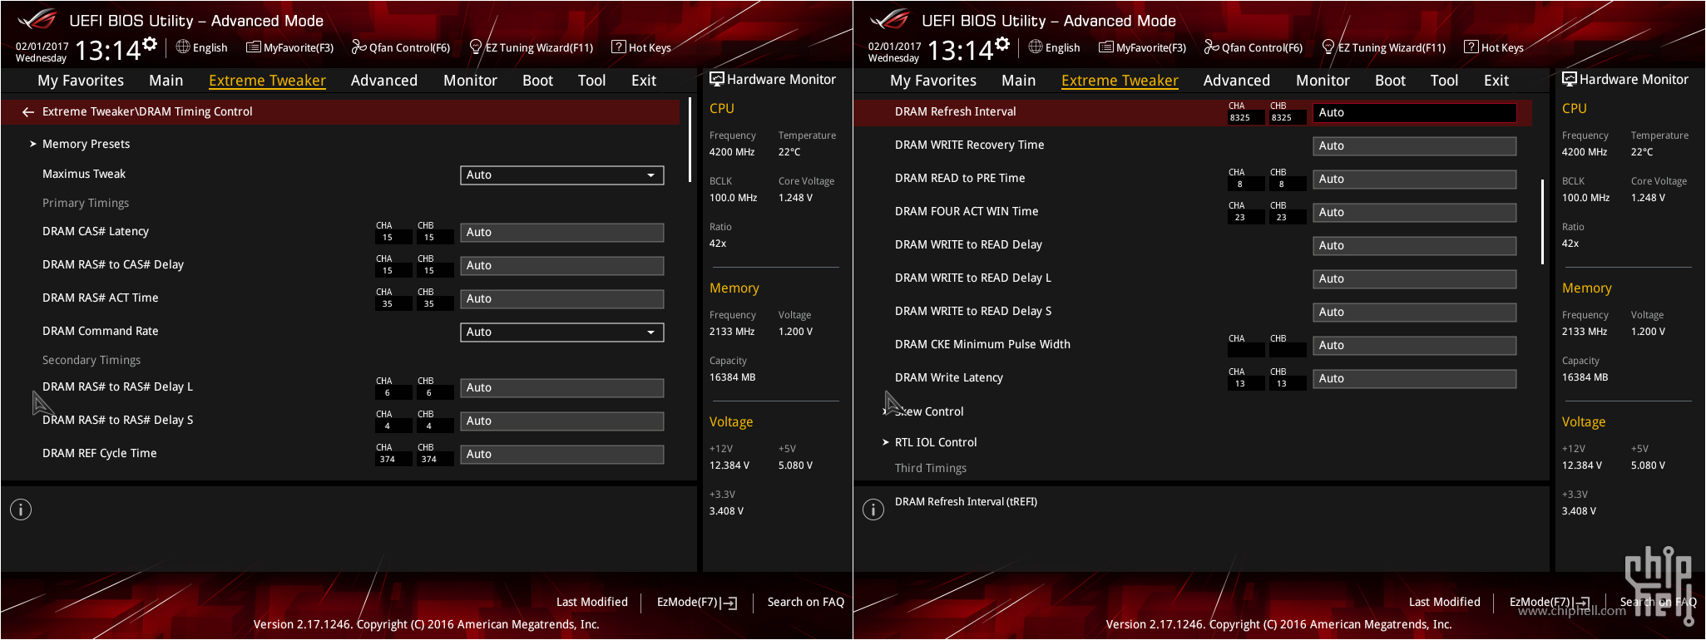Click the English globe icon in the left window
Image resolution: width=1706 pixels, height=640 pixels.
183,47
